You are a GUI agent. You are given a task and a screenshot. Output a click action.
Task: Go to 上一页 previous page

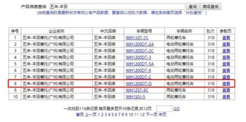tap(91, 115)
